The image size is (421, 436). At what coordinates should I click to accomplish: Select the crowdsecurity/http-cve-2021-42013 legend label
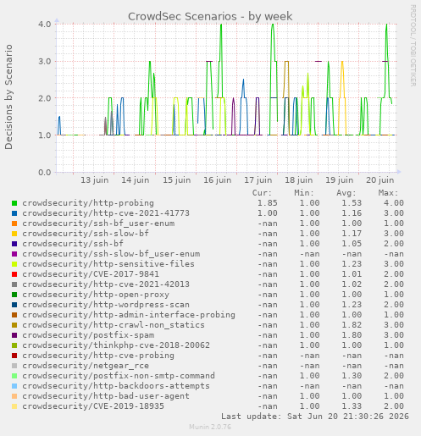pyautogui.click(x=106, y=284)
